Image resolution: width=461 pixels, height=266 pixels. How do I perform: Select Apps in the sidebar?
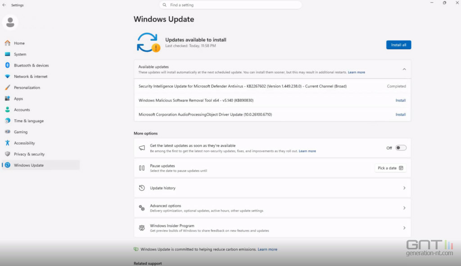click(18, 99)
